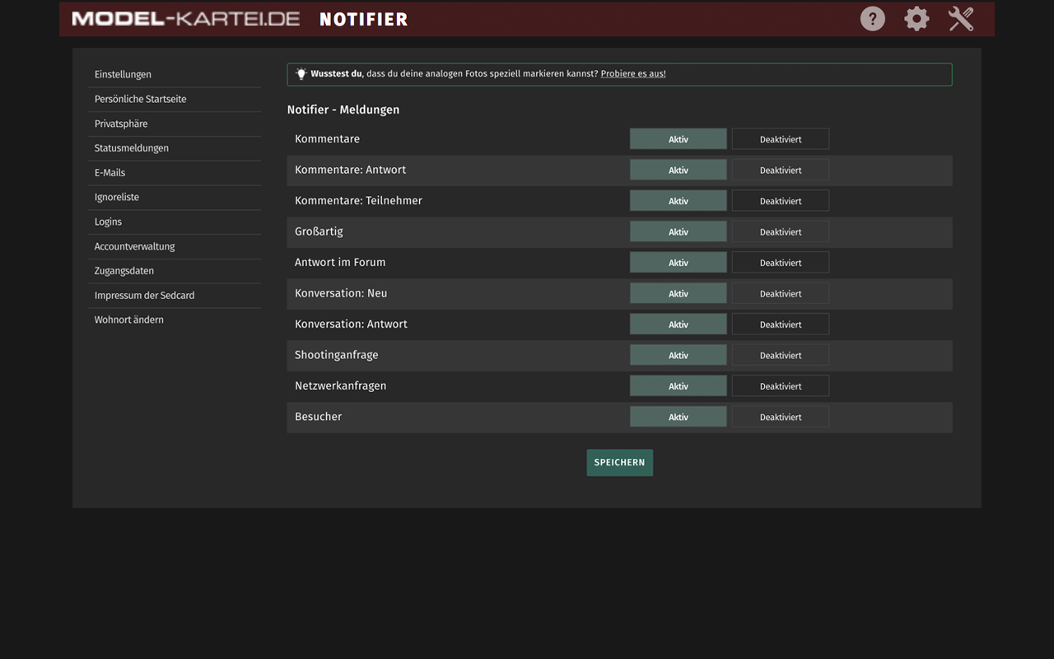Set Kommentare: Antwort to Aktiv

679,171
